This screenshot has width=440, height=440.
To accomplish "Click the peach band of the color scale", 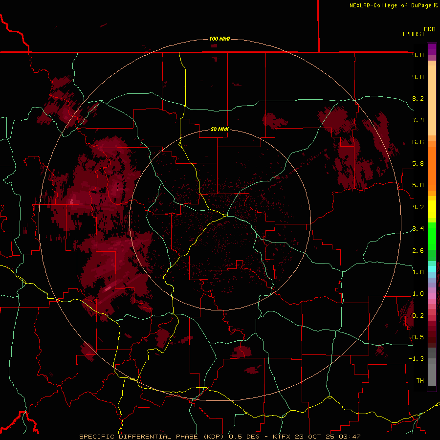I will tap(432, 98).
